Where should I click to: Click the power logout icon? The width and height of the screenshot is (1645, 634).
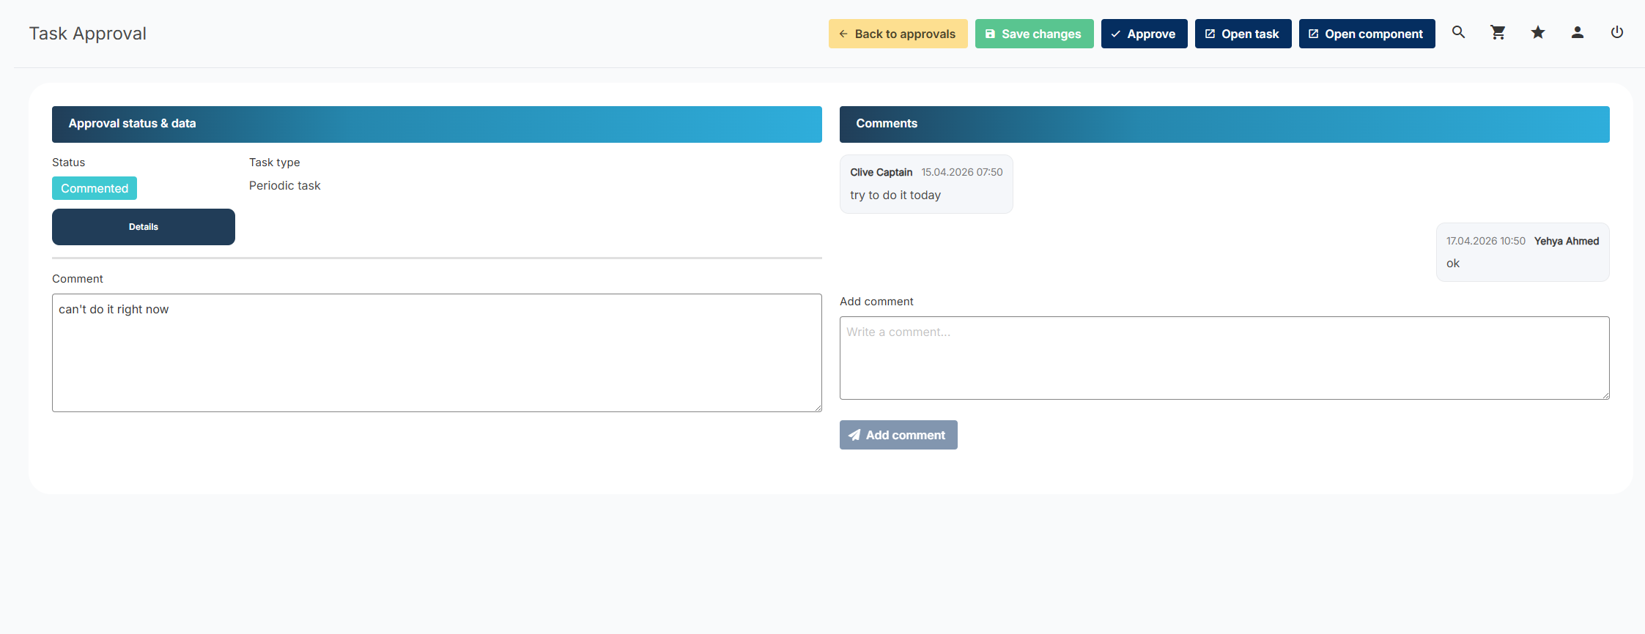[x=1616, y=33]
